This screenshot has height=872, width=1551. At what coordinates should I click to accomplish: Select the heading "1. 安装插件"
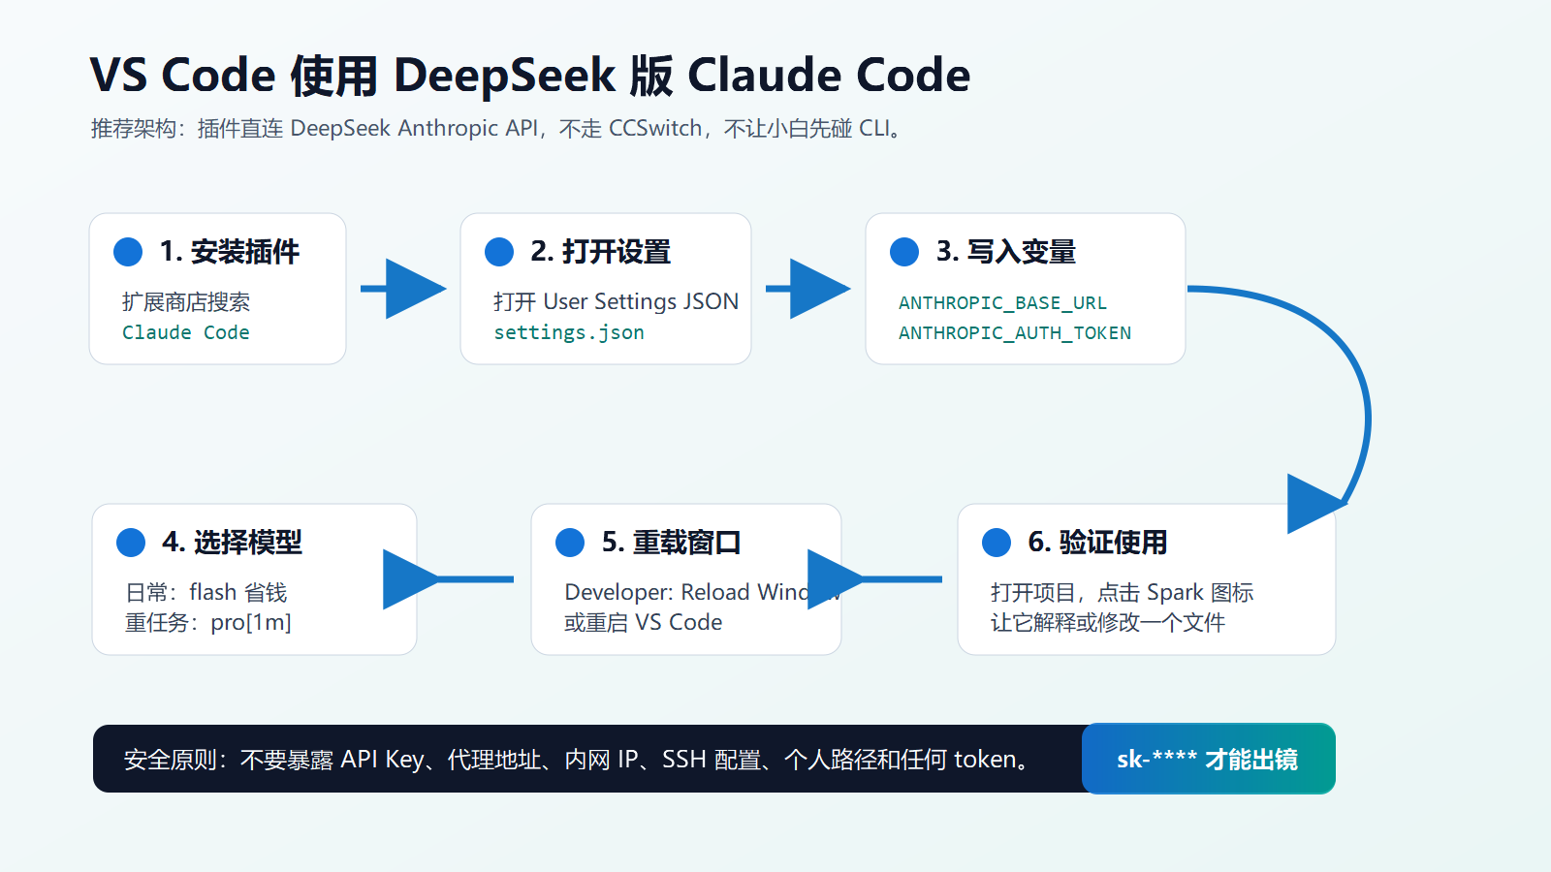[230, 252]
